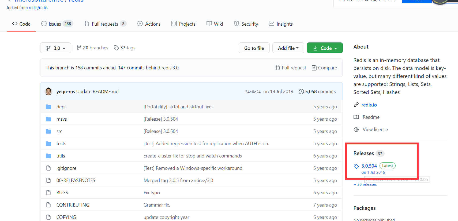Show the + 36 releases list
The width and height of the screenshot is (458, 221).
pos(365,184)
